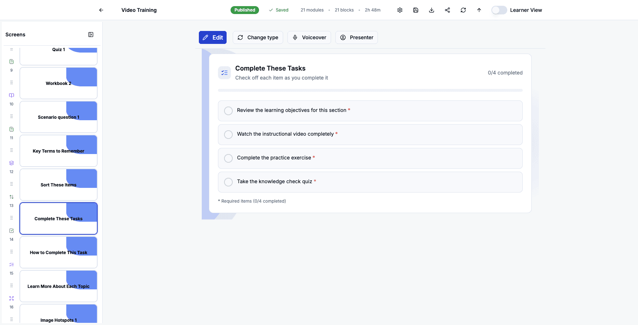The width and height of the screenshot is (638, 325).
Task: Select Learn More About Each Topic thumbnail
Action: (58, 286)
